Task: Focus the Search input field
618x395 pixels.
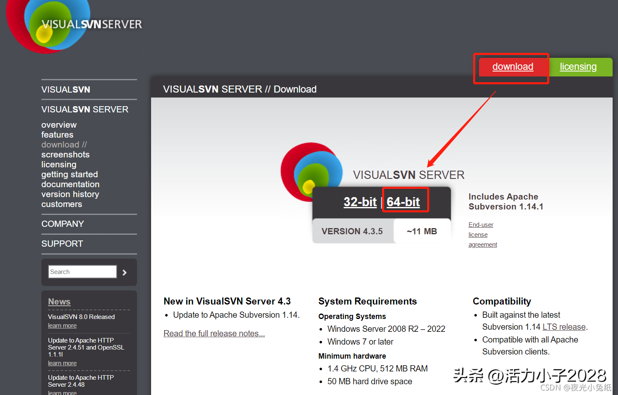Action: click(x=82, y=272)
